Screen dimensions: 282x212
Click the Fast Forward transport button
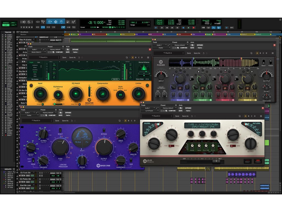[172, 28]
